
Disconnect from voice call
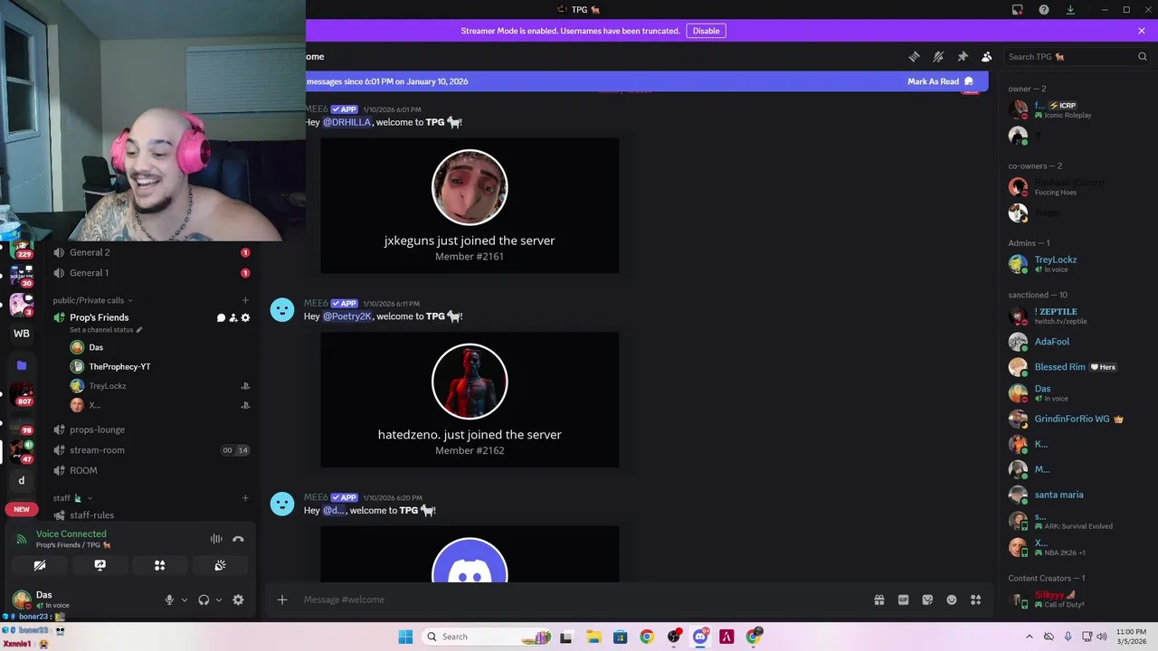click(x=238, y=539)
